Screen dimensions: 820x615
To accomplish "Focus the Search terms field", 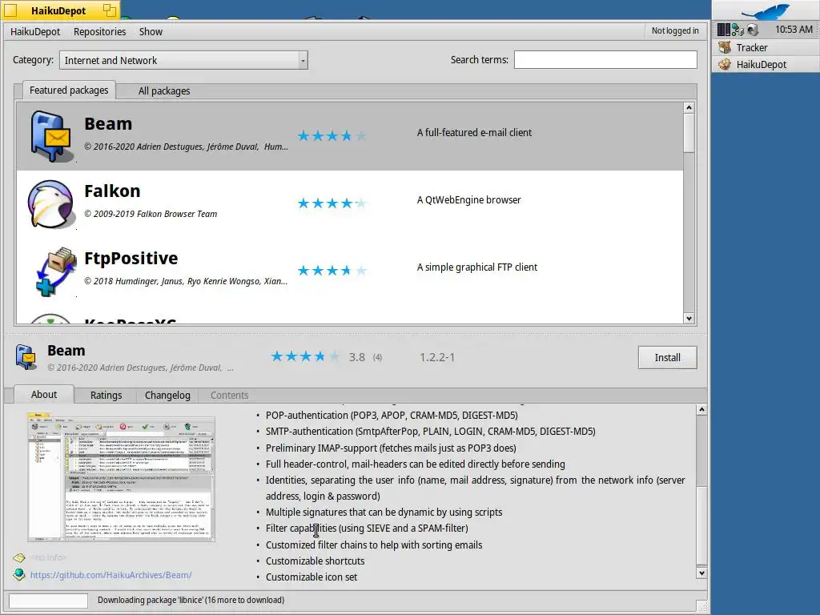I will [605, 59].
